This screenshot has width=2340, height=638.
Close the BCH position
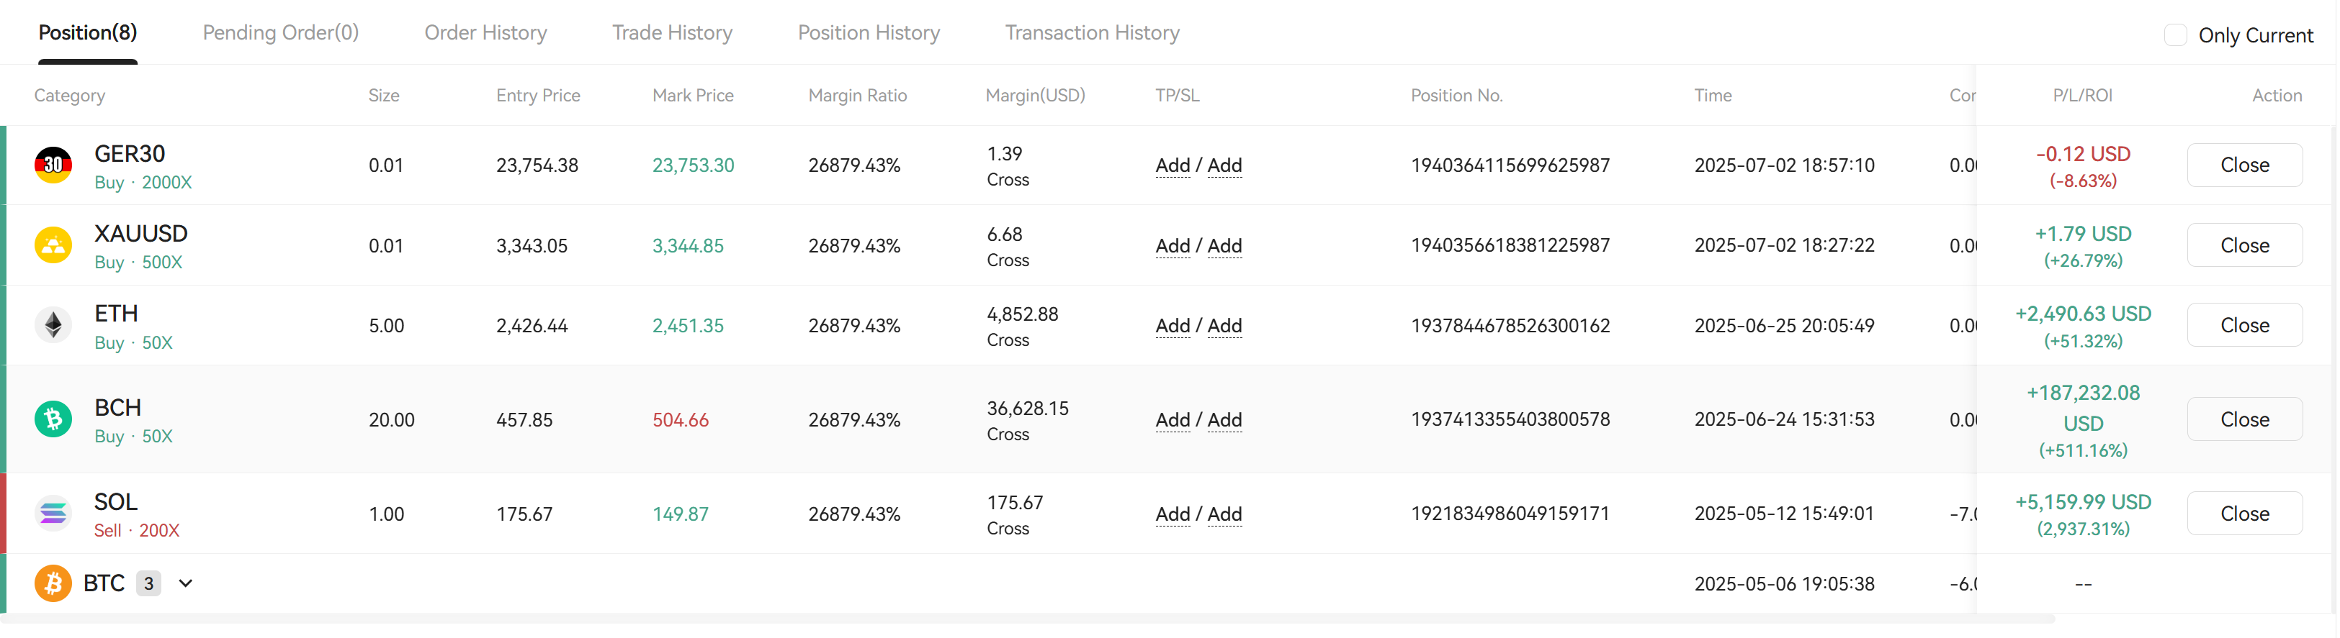coord(2243,419)
